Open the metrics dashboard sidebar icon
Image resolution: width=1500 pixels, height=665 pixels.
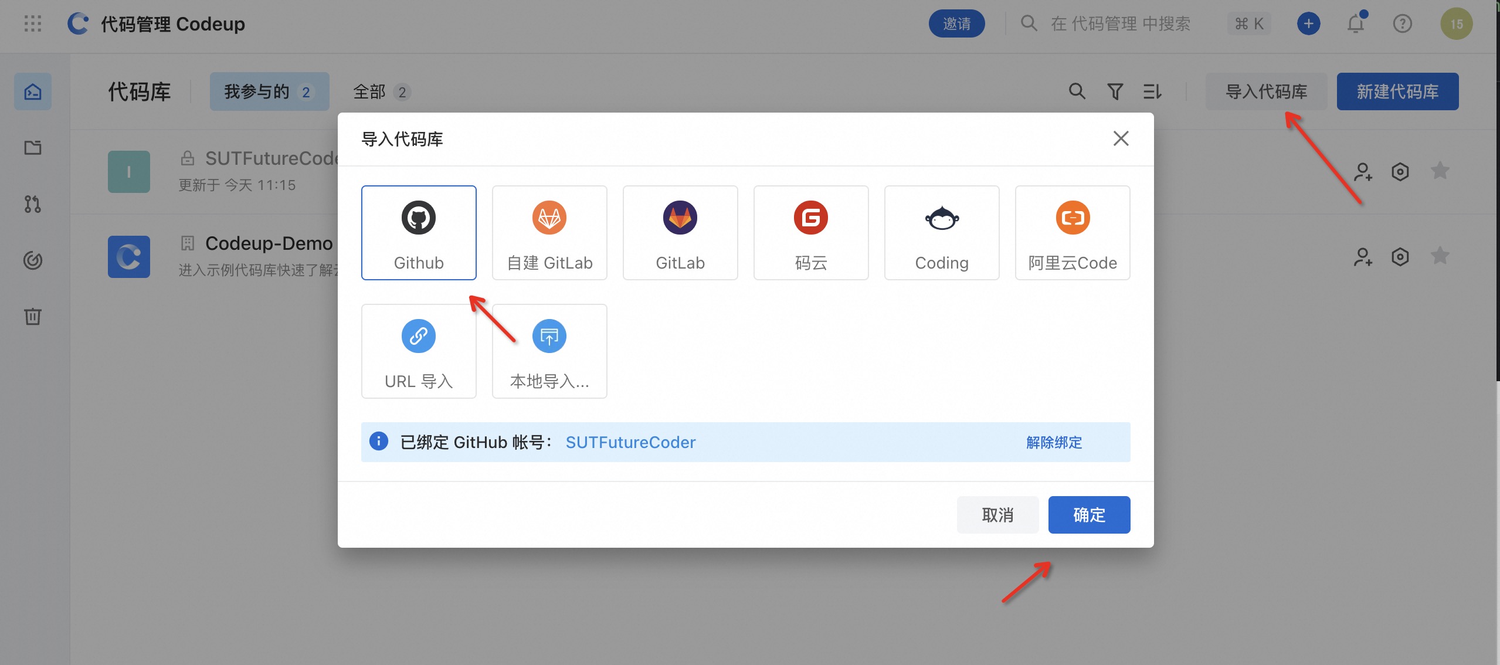pyautogui.click(x=33, y=260)
